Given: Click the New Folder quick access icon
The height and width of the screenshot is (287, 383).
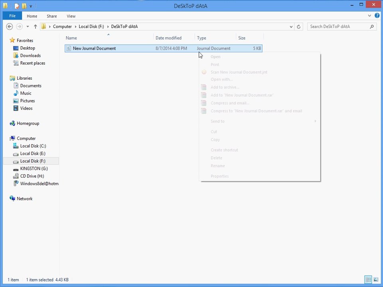Looking at the screenshot, I should [x=24, y=6].
